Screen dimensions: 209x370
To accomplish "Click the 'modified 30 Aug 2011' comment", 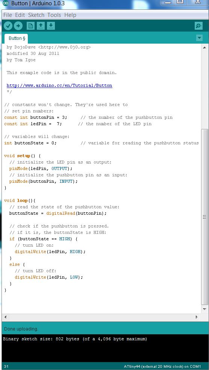I will (33, 53).
